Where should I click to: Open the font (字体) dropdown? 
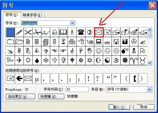73,23
